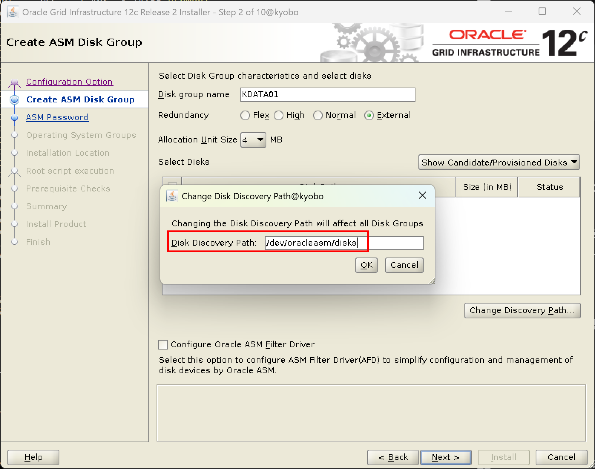Click the Finish step label
Screen dimensions: 595x469
tap(38, 242)
